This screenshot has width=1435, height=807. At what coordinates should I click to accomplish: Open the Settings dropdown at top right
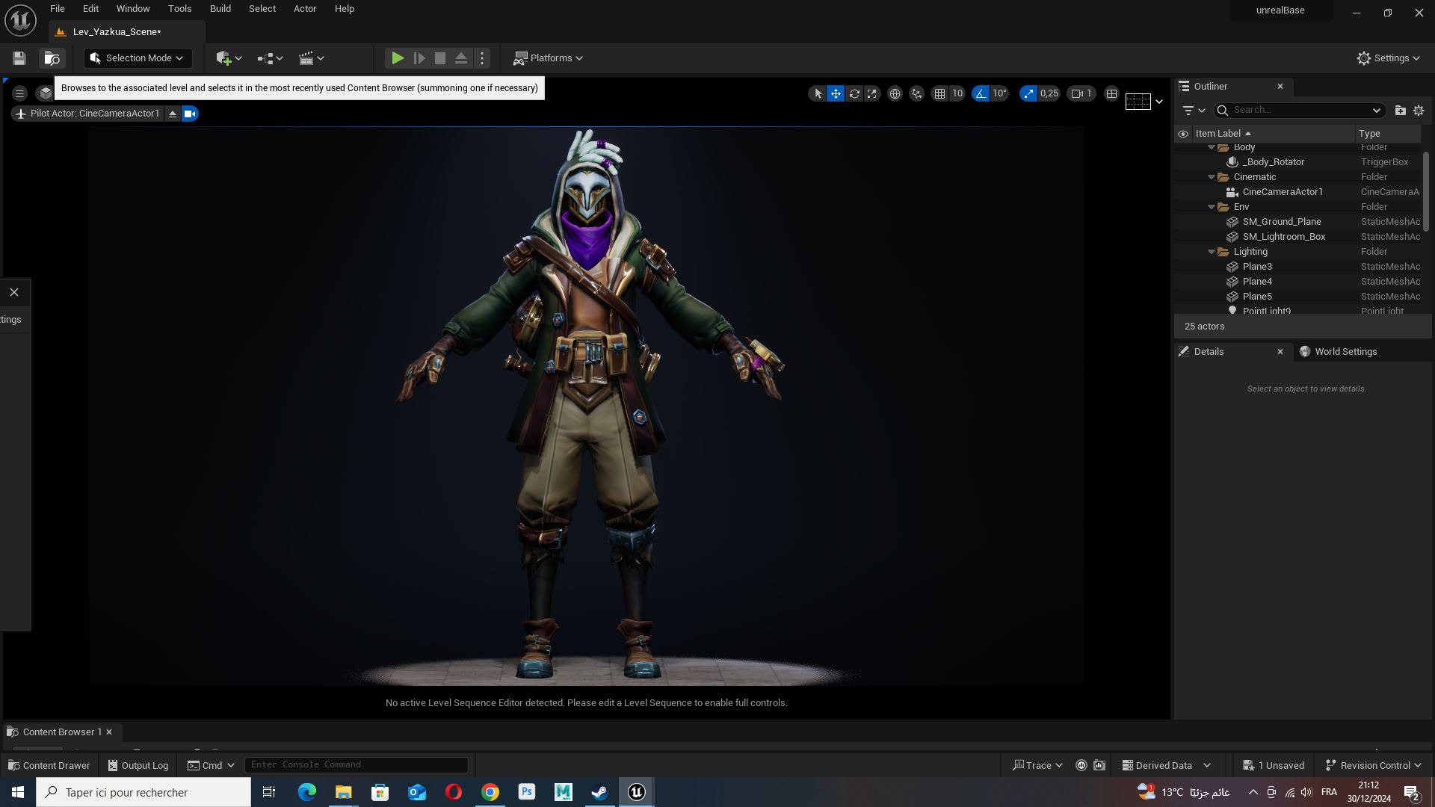coord(1389,58)
